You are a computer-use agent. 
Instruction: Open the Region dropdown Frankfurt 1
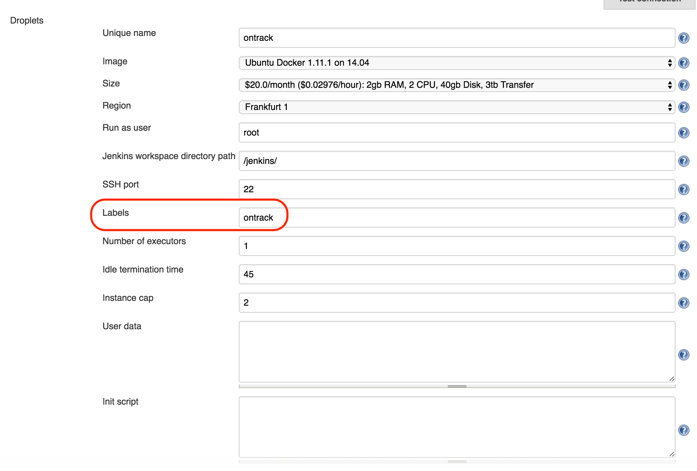pos(456,107)
